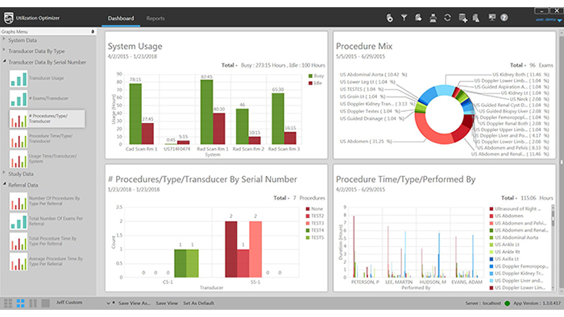Pin the Graphs Menu panel
The height and width of the screenshot is (317, 564).
[x=93, y=31]
